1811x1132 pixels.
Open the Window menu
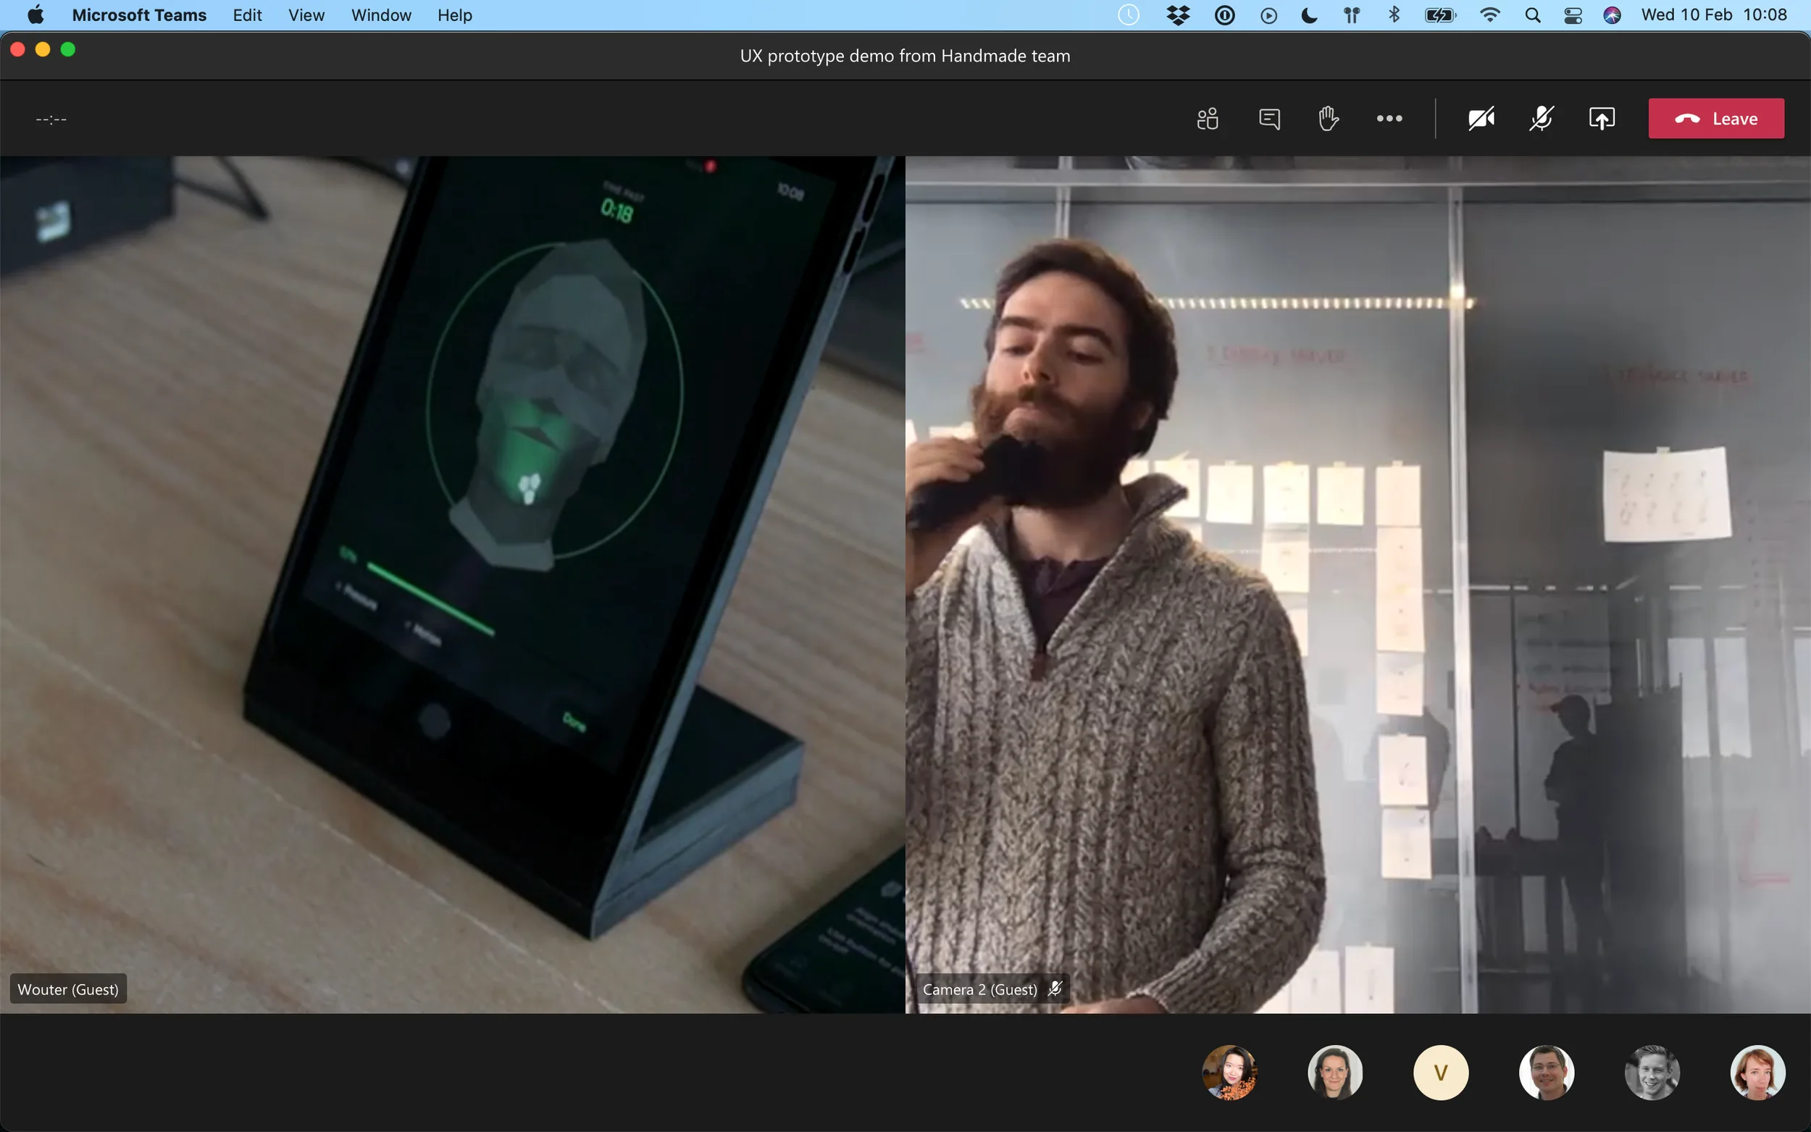(381, 15)
